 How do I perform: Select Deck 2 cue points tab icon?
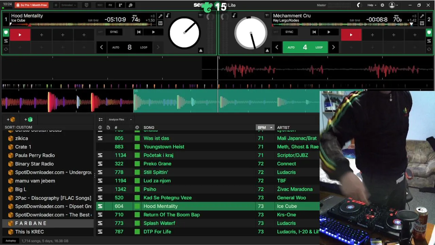tap(429, 33)
